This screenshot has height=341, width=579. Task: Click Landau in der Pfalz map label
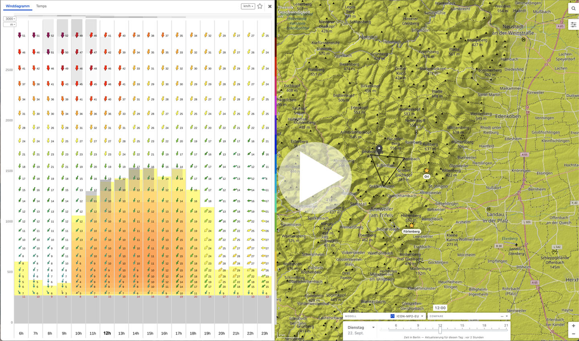(x=495, y=218)
